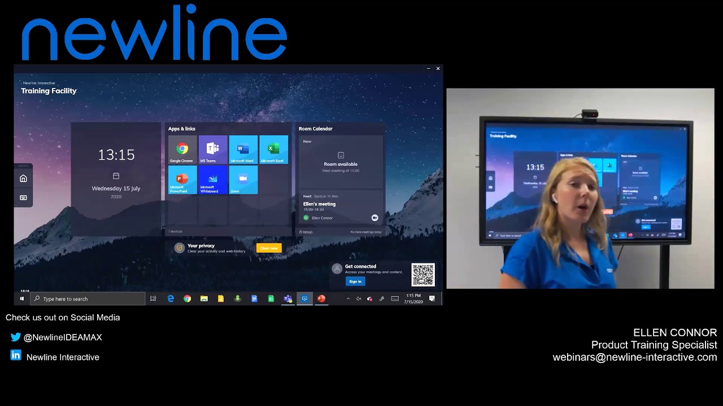Screen dimensions: 723x406
Task: Click the security tray icon with the red badge
Action: [369, 299]
